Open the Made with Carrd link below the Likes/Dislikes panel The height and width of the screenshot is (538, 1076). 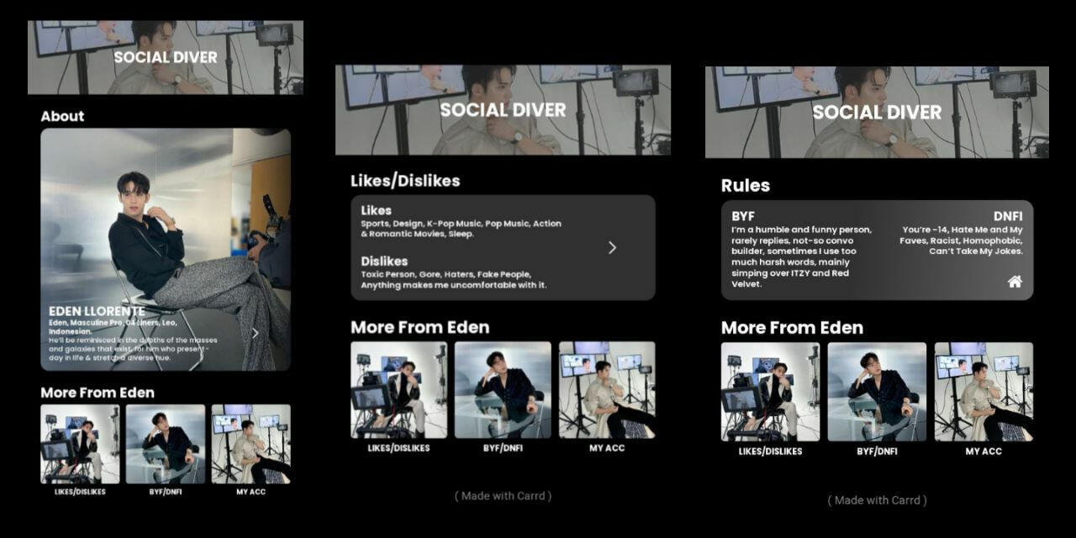503,496
